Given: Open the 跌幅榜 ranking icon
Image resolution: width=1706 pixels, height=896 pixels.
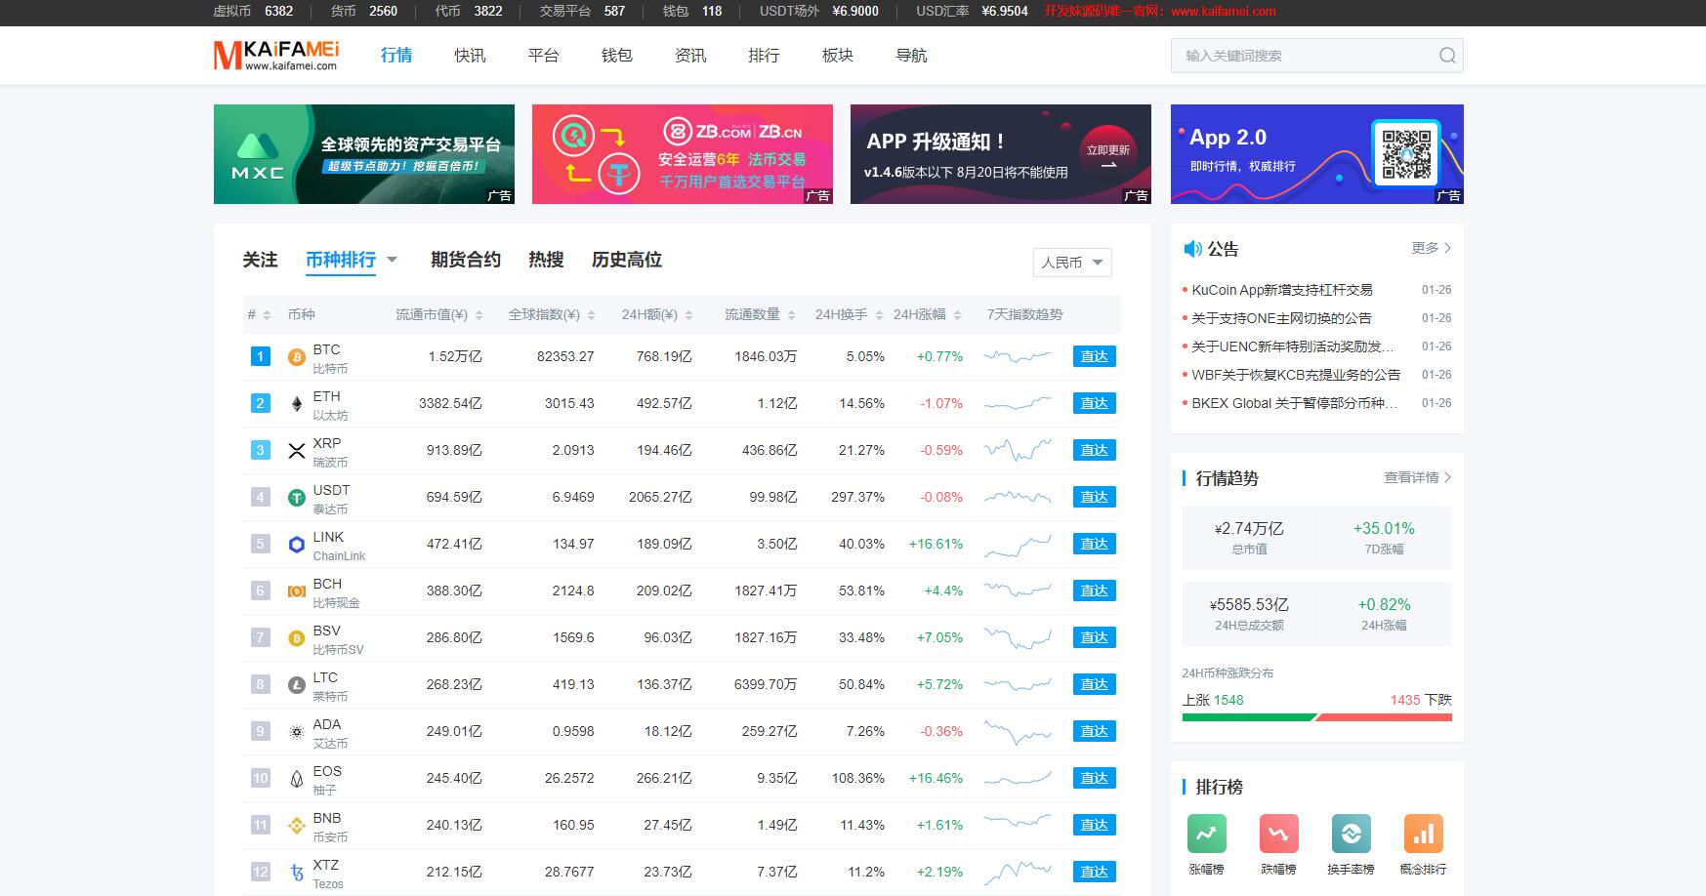Looking at the screenshot, I should [x=1278, y=835].
